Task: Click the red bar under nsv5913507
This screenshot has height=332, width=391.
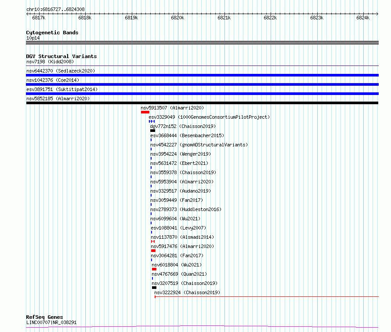Action: [x=145, y=112]
